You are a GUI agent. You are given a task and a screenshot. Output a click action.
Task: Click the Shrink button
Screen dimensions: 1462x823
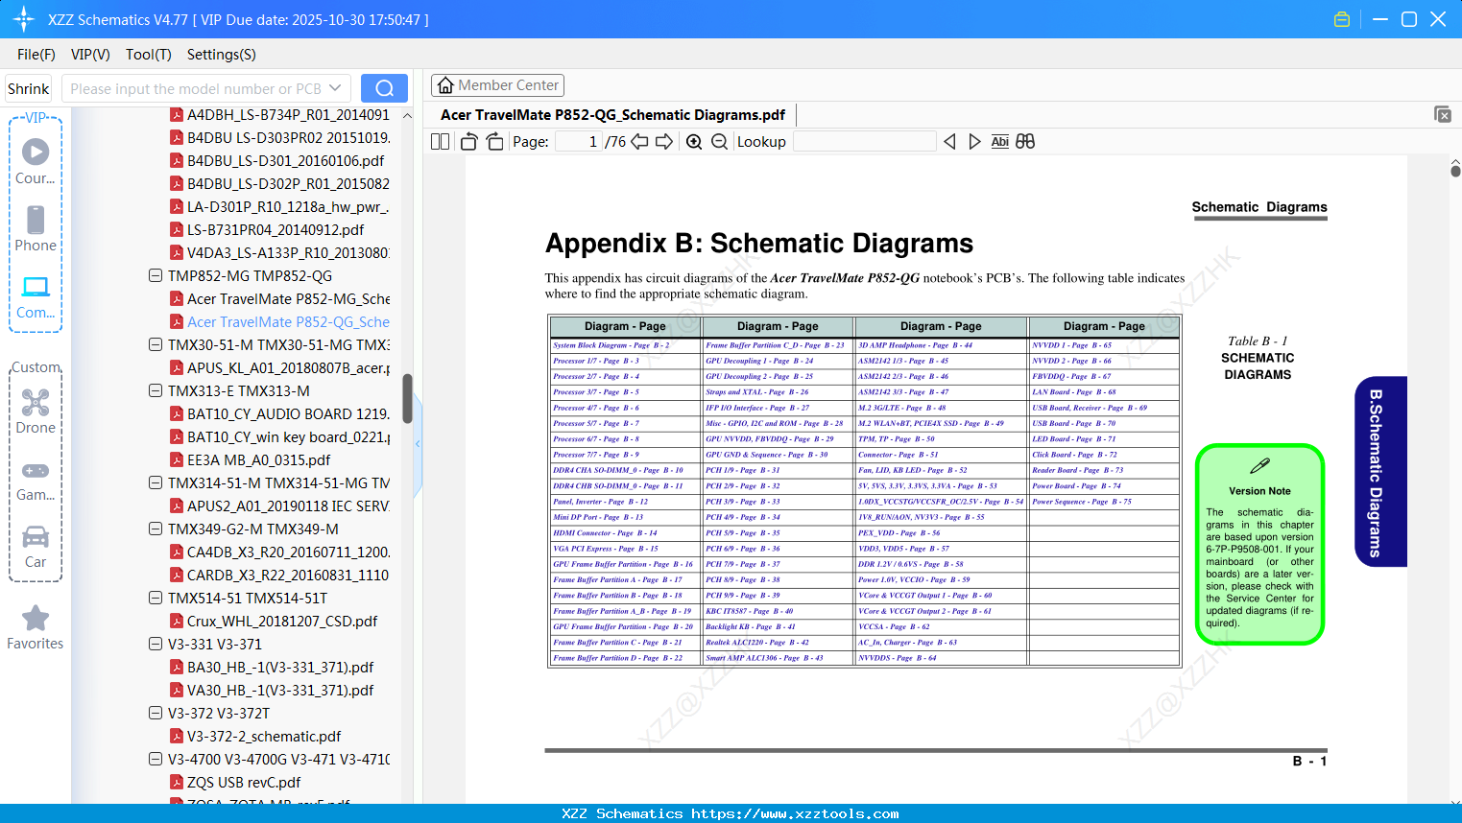29,88
